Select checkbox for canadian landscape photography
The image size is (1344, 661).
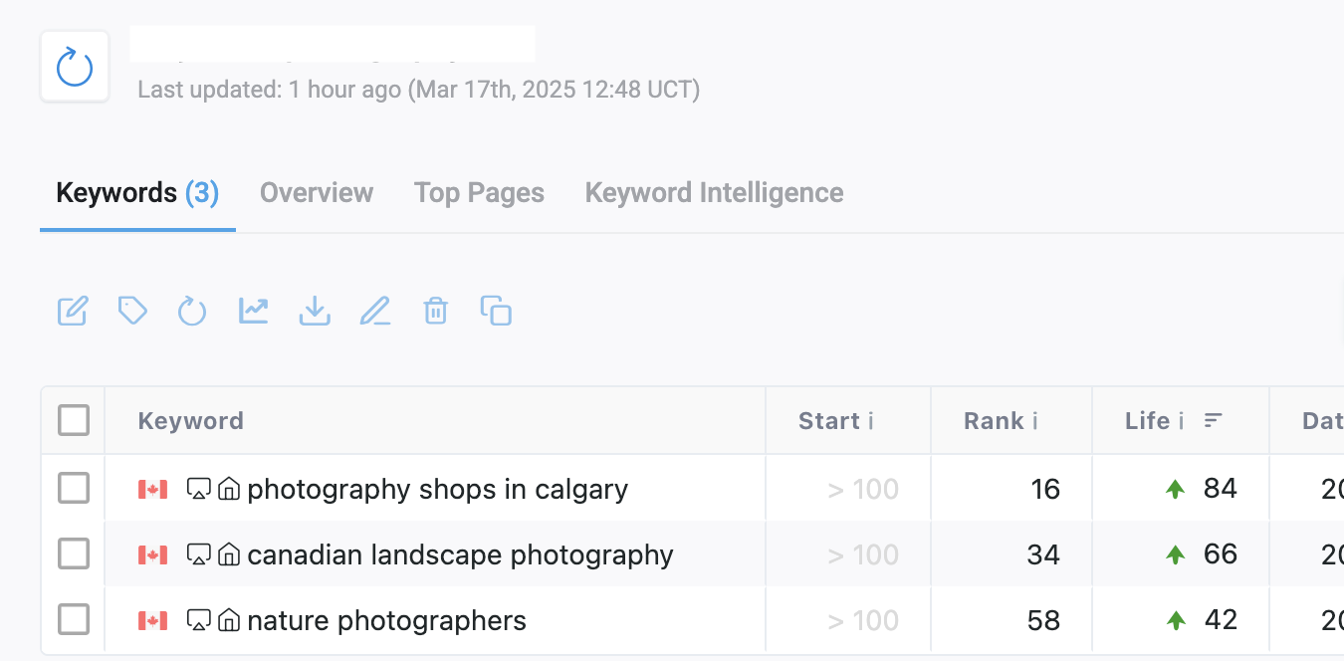pyautogui.click(x=74, y=554)
